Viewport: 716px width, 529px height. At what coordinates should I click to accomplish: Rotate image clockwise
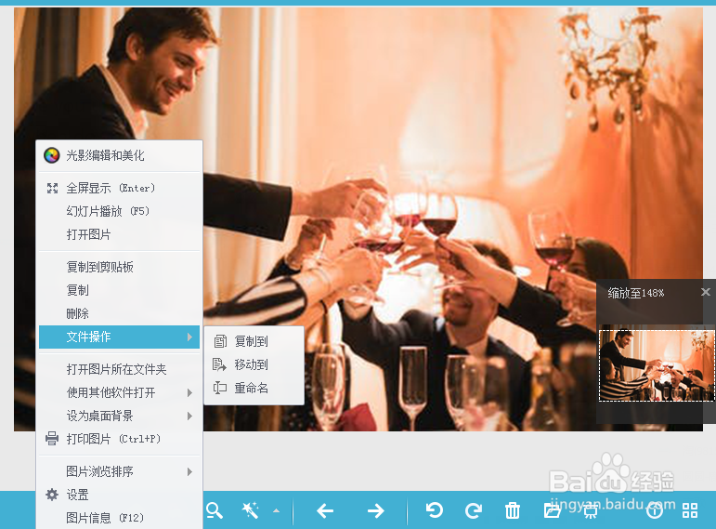pyautogui.click(x=474, y=510)
